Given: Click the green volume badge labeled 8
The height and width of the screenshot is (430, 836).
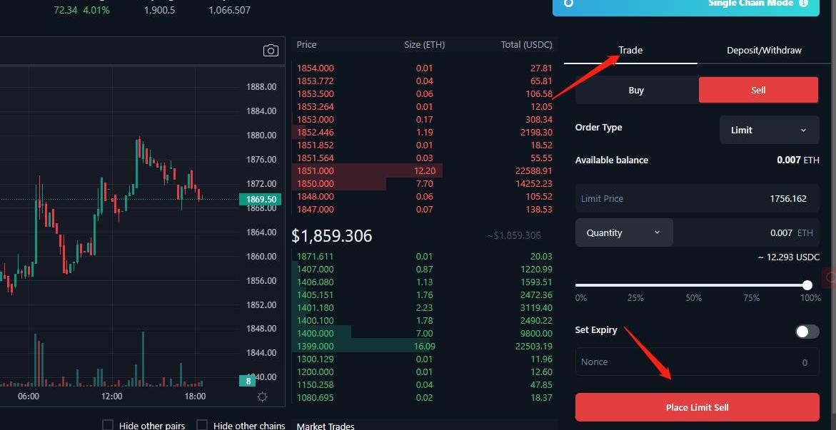Looking at the screenshot, I should 248,381.
